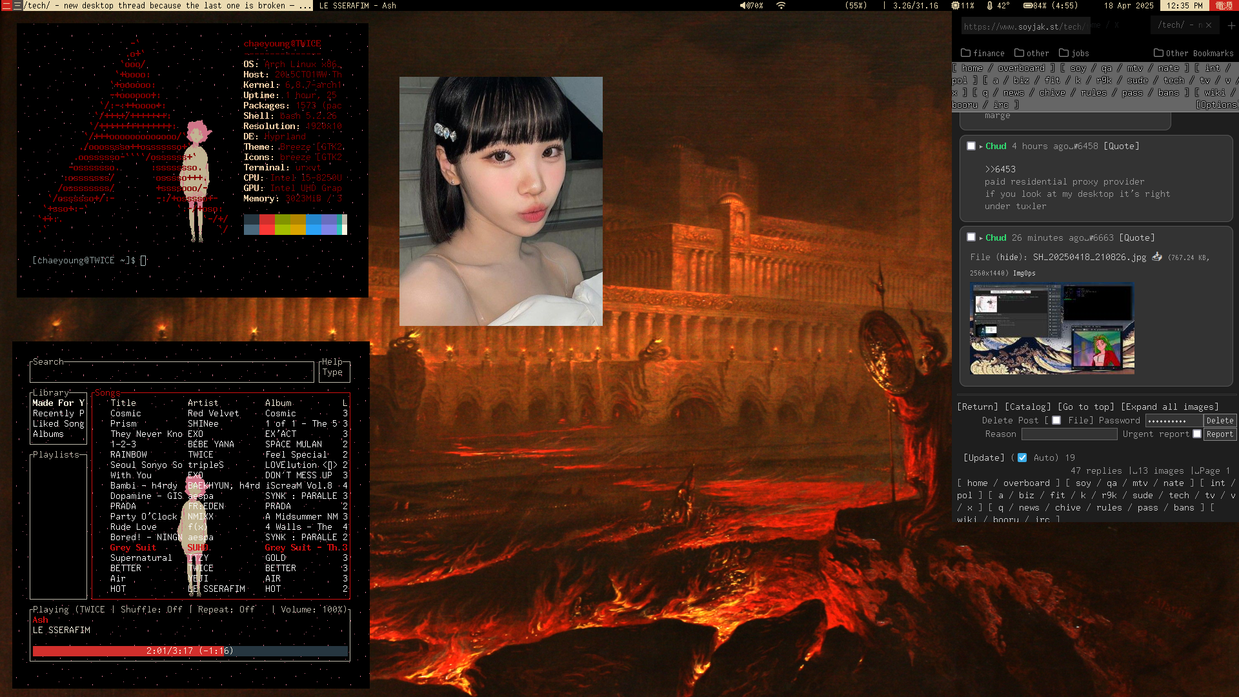The image size is (1239, 697).
Task: Click the browser URL address bar
Action: [1025, 26]
